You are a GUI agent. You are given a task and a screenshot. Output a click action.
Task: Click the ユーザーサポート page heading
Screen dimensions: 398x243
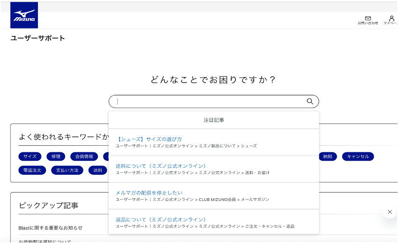(37, 38)
